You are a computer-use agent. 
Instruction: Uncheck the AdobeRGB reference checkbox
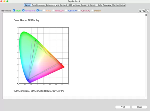[x=23, y=11]
